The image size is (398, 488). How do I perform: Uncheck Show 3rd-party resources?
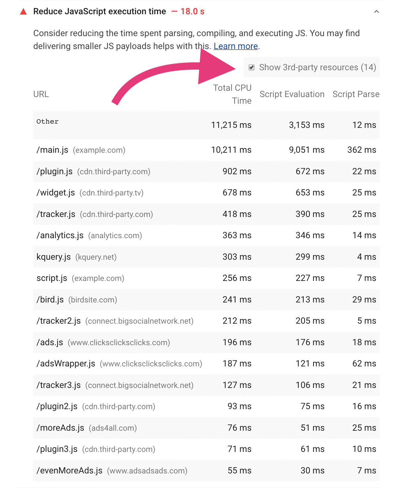click(x=252, y=67)
